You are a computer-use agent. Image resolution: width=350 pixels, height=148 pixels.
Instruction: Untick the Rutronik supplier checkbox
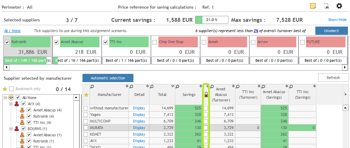7,42
